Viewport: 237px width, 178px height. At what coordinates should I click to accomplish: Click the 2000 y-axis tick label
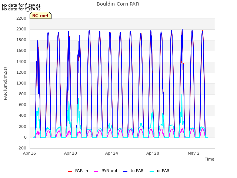(21, 29)
